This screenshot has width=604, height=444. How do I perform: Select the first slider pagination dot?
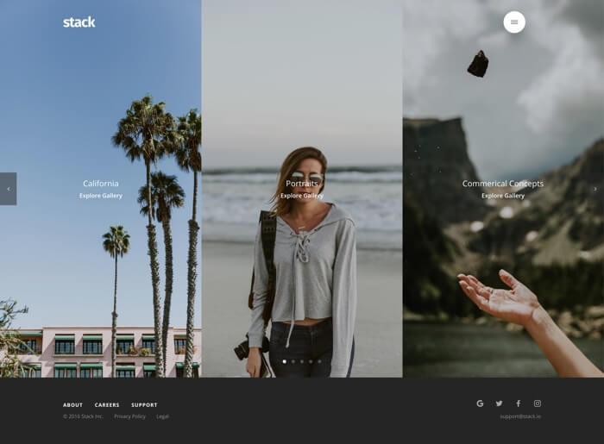click(285, 361)
